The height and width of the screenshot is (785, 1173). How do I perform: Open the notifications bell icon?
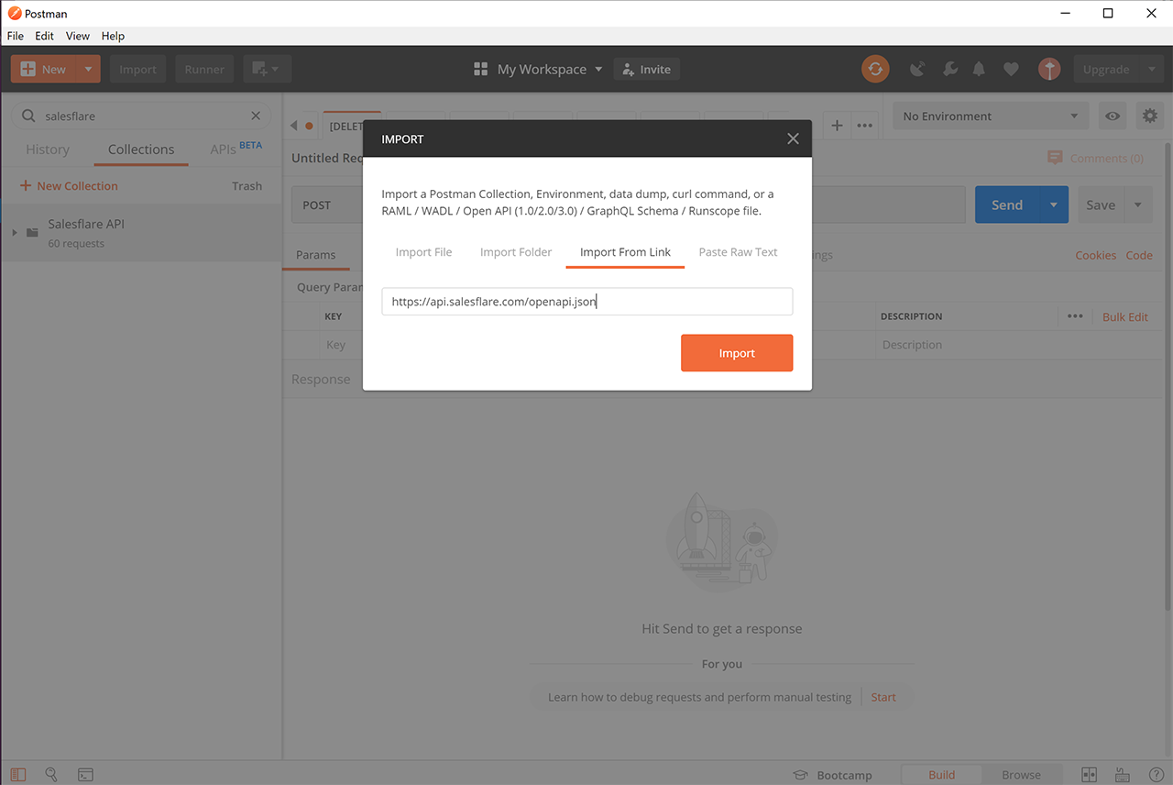pos(980,69)
